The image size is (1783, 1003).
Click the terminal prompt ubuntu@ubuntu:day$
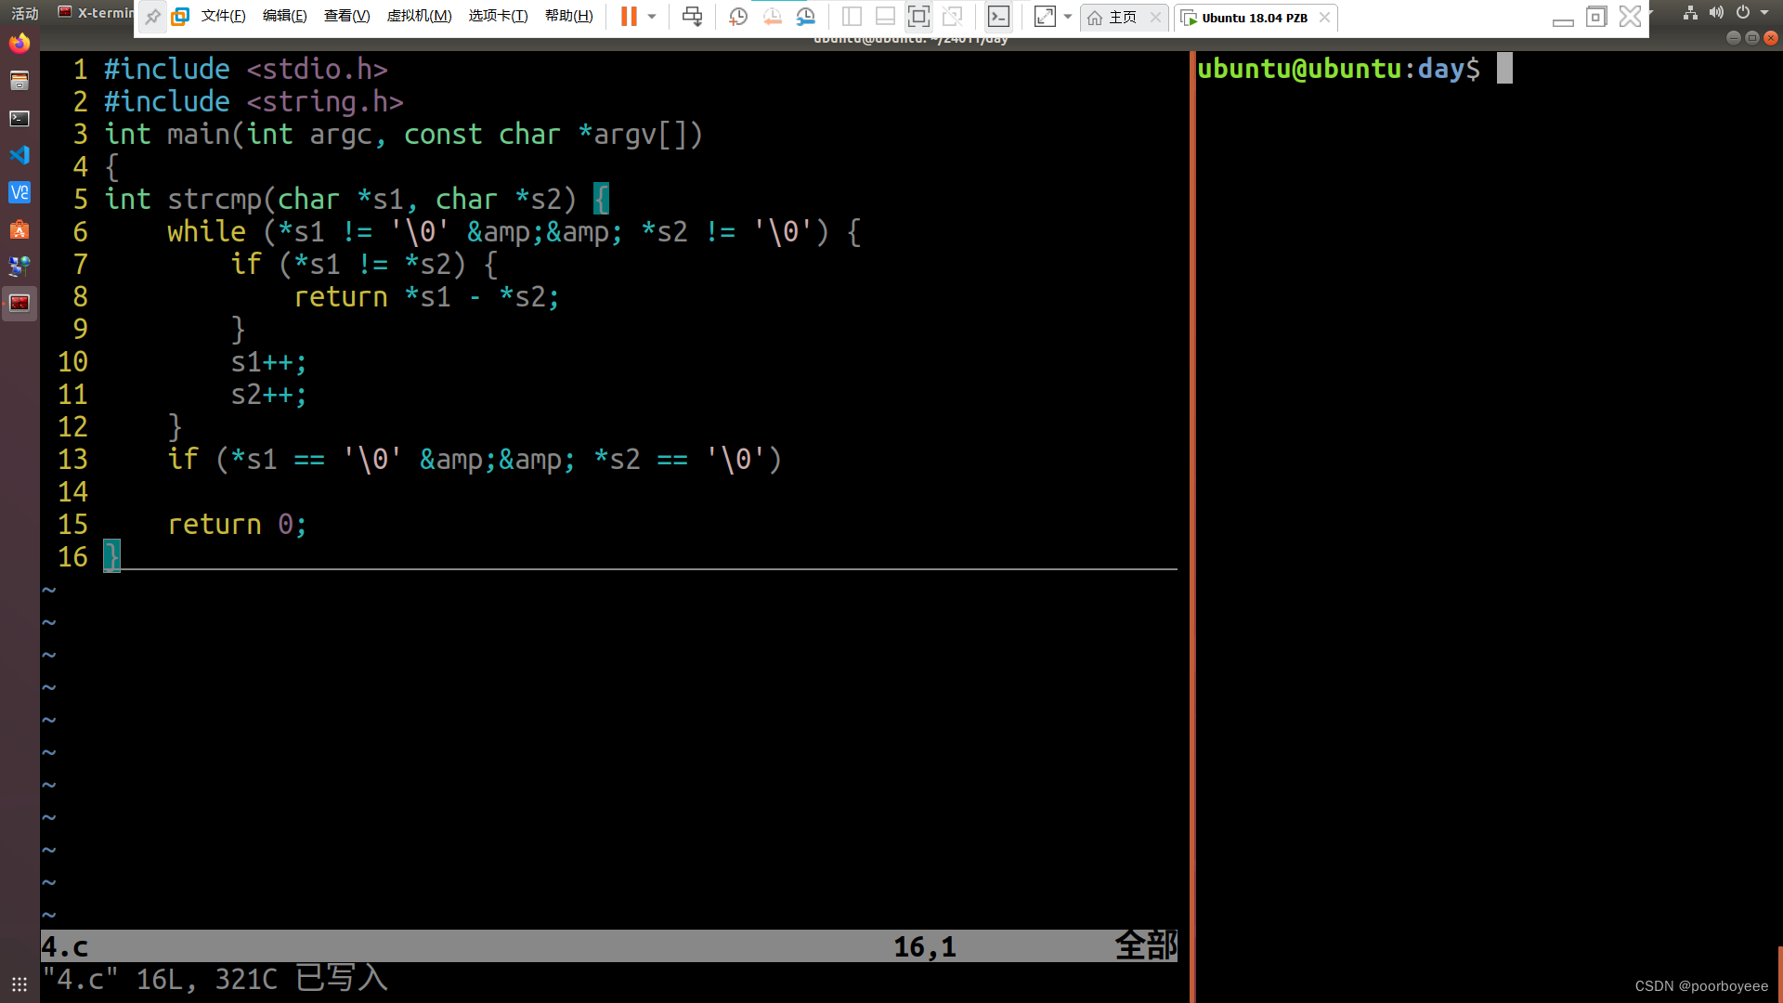[1338, 69]
